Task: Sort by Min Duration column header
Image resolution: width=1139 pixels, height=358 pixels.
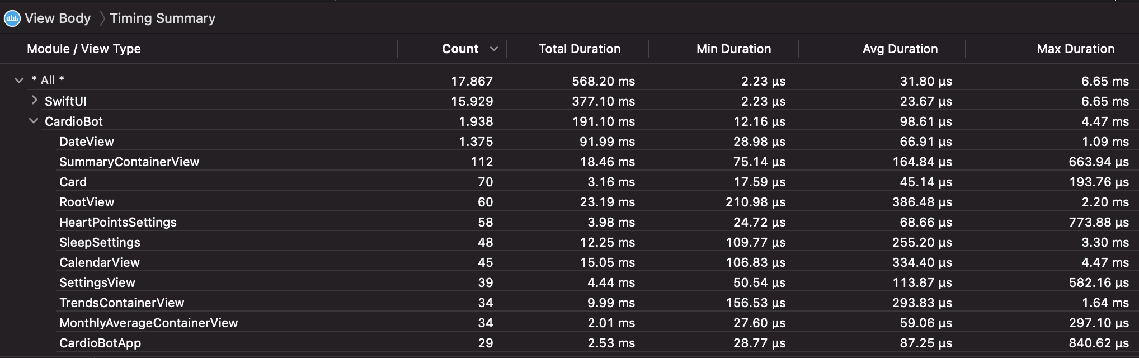Action: [x=733, y=49]
